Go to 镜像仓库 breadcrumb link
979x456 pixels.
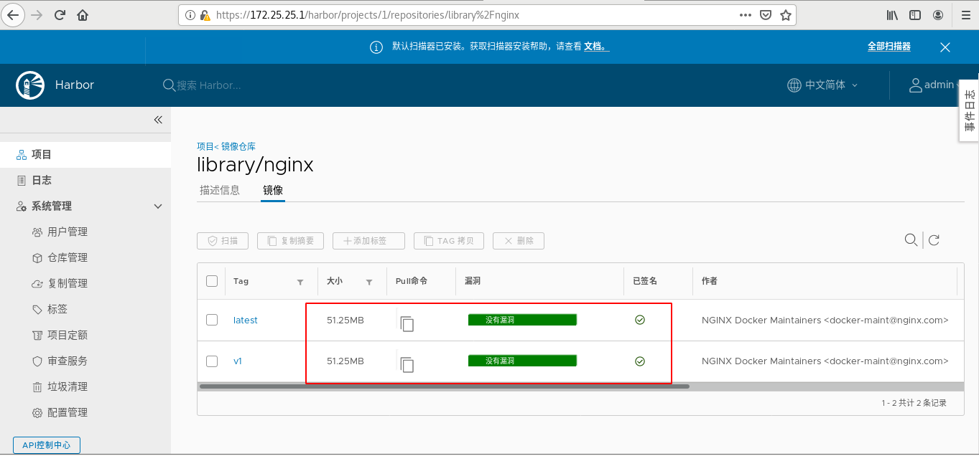tap(238, 146)
